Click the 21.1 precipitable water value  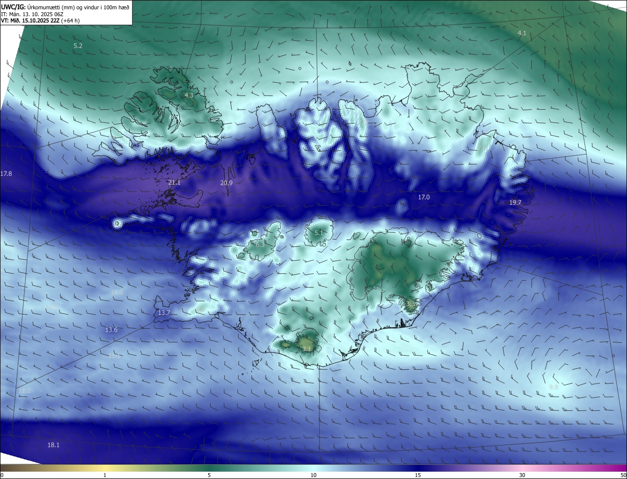point(174,182)
